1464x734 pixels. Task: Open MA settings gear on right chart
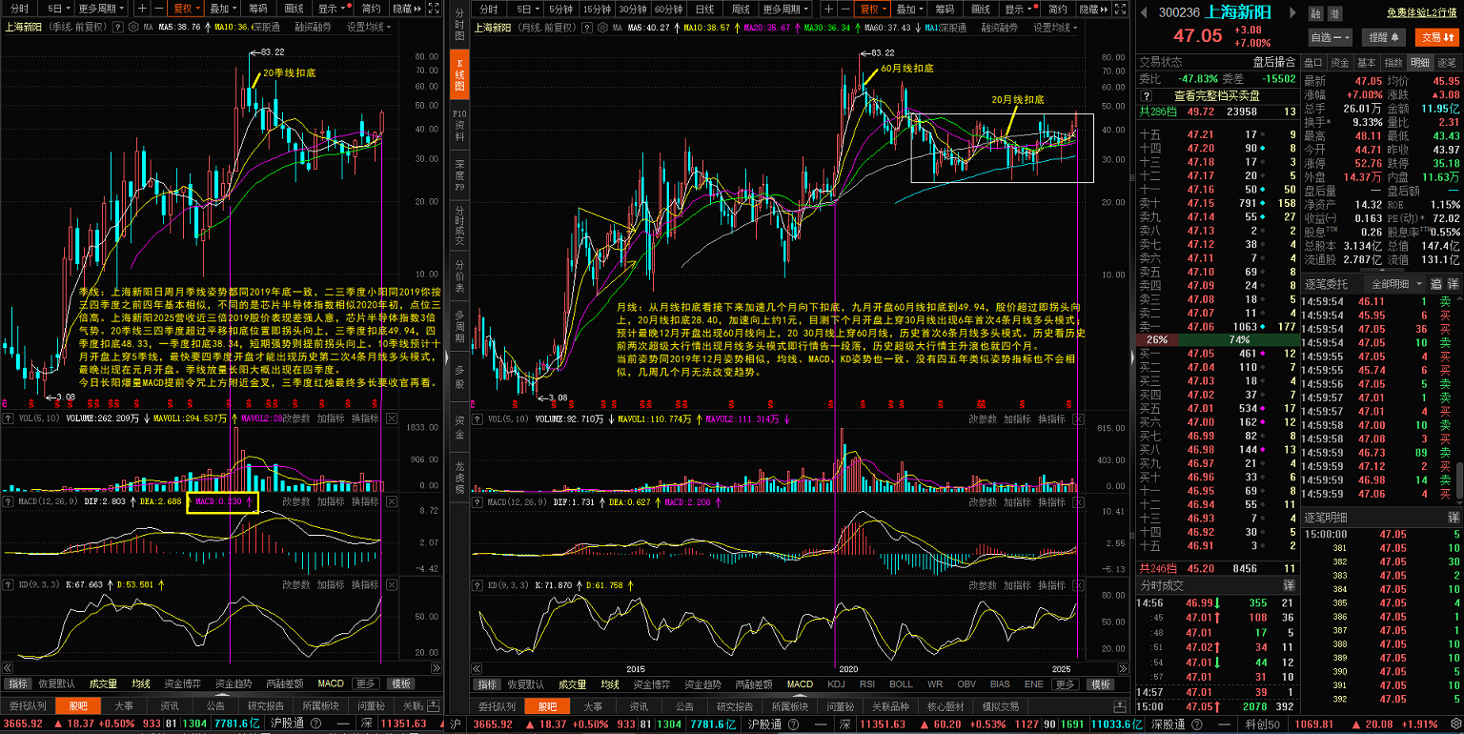[x=604, y=28]
